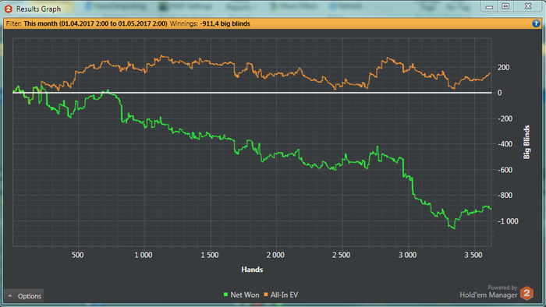Toggle the Net Won legend entry

(241, 295)
